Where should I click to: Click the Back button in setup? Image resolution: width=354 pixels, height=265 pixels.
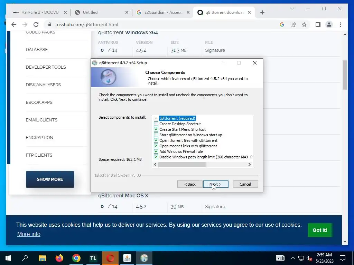tap(190, 184)
